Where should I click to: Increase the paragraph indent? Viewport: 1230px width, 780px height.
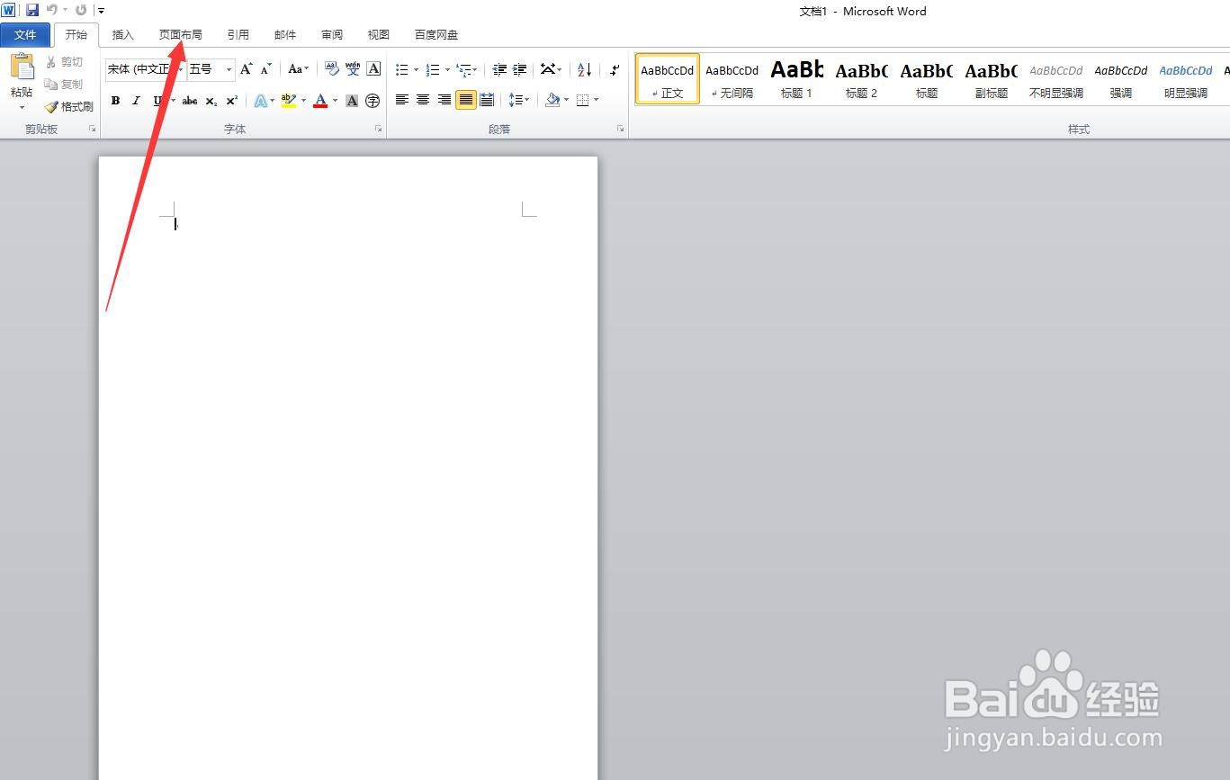pos(520,69)
